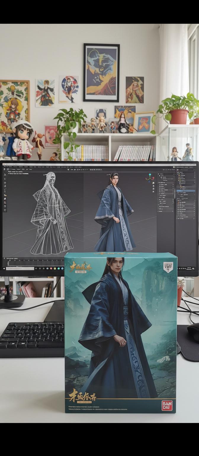The width and height of the screenshot is (199, 456).
Task: Select the topmost tool in the left toolbar
Action: click(5, 175)
